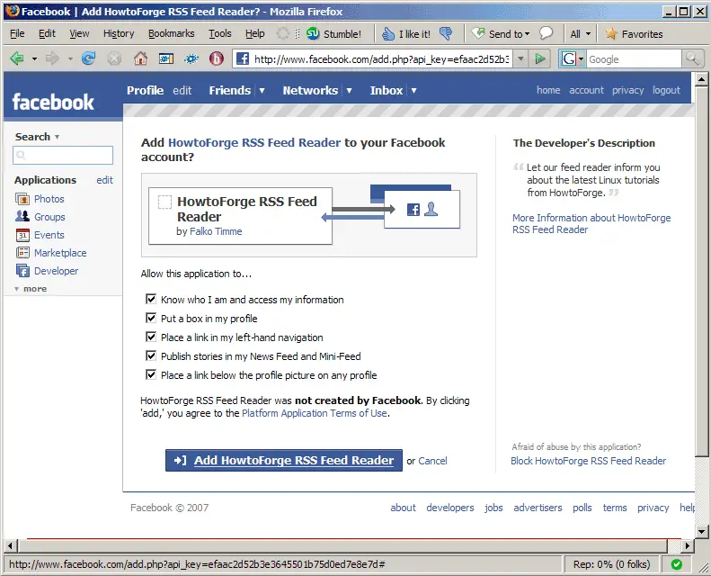Click the facebook logo
Screen dimensions: 711x576
tap(53, 102)
